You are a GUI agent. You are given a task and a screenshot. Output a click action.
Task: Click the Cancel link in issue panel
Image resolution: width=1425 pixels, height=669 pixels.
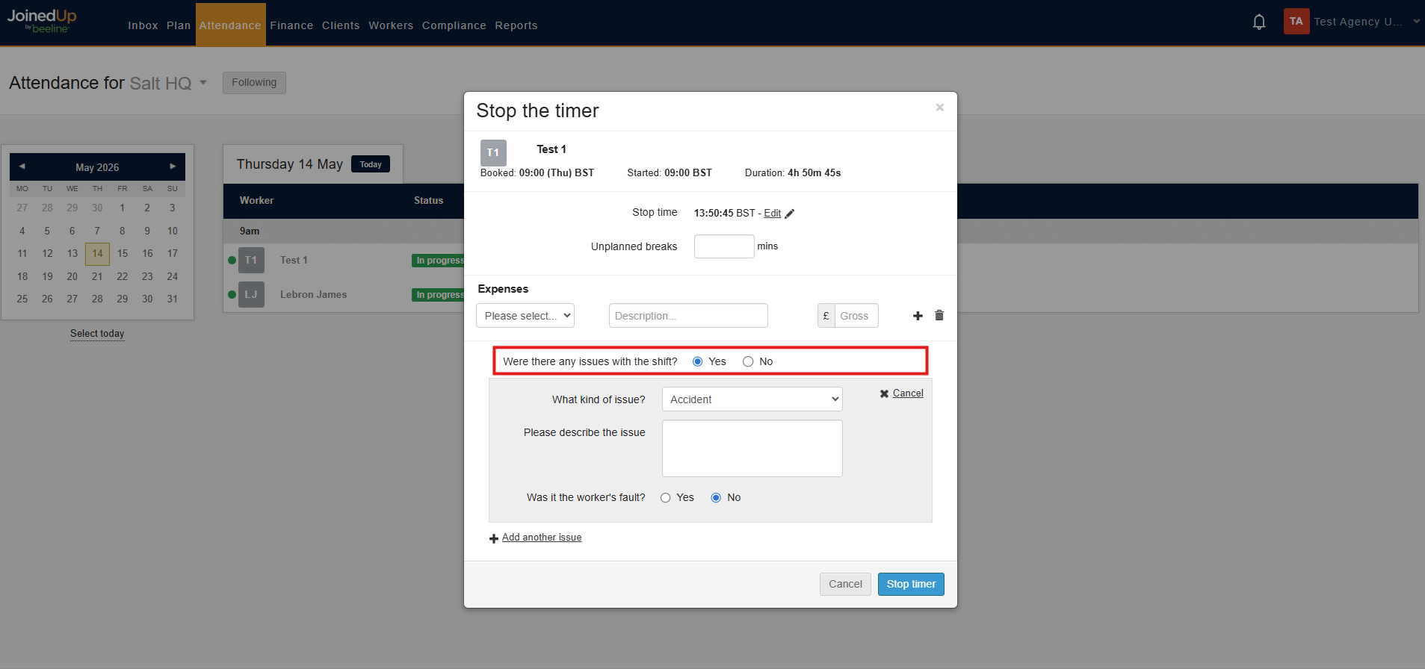point(908,393)
